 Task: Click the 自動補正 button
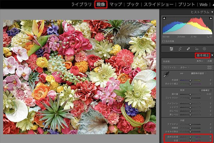pyautogui.click(x=206, y=90)
